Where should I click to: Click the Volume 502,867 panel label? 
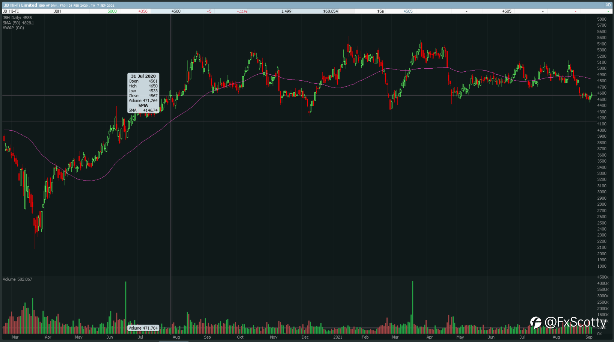[18, 279]
